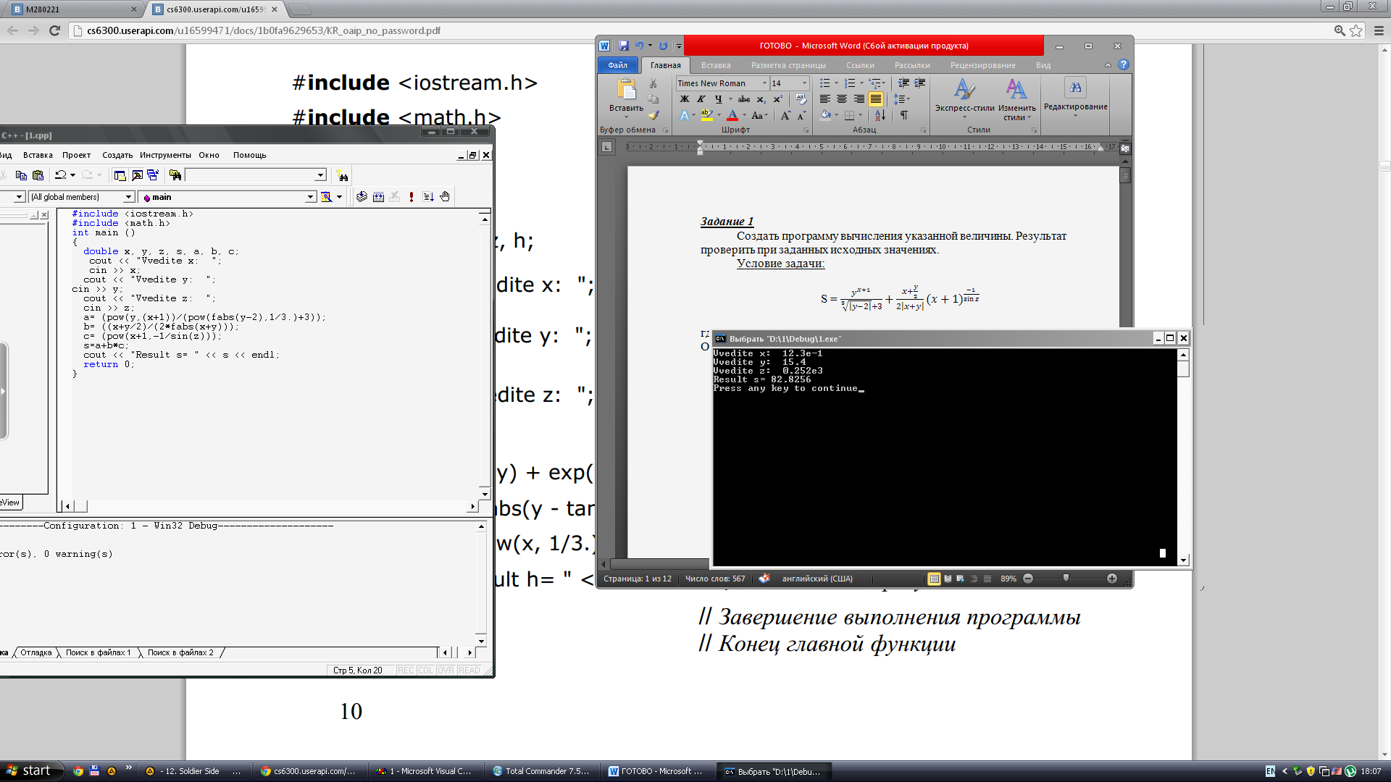Click the Undo icon in Word's title bar
Viewport: 1391px width, 782px height.
pos(639,46)
